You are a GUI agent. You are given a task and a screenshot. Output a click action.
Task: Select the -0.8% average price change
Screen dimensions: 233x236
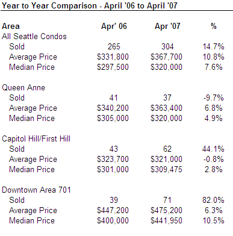[x=213, y=160]
